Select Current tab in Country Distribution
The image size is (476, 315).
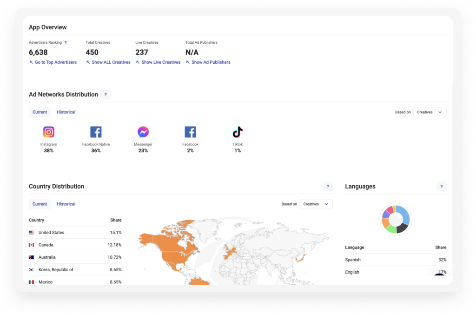(40, 204)
